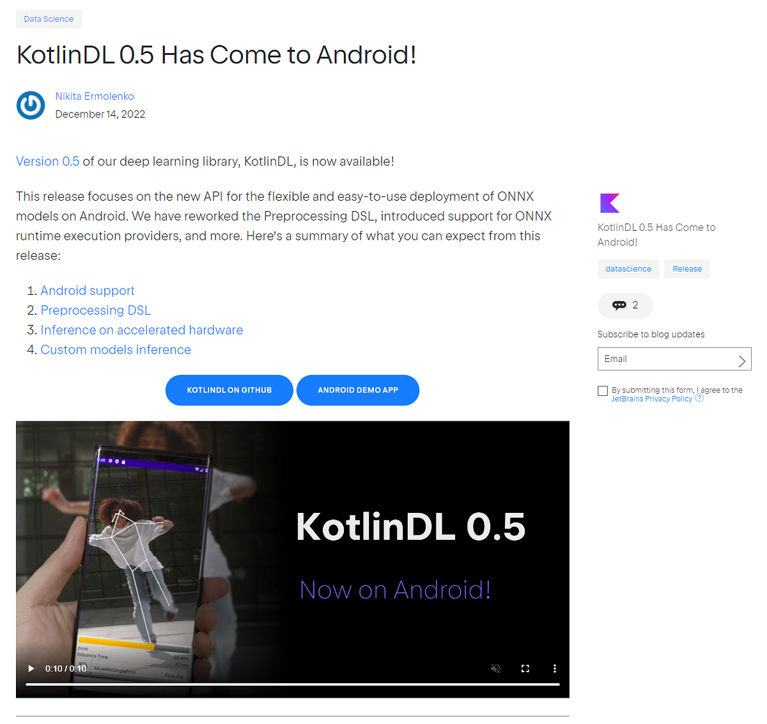Play the KotlinDL 0.5 video

[31, 668]
